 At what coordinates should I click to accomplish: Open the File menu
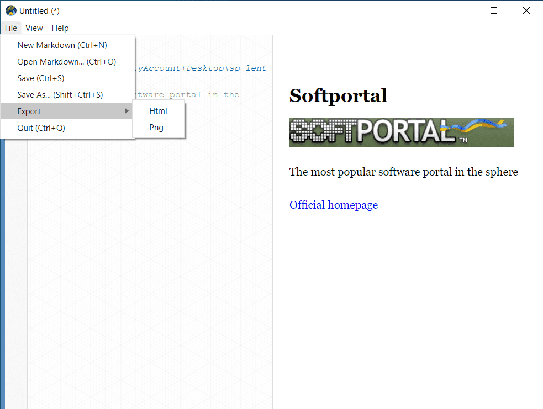click(10, 28)
